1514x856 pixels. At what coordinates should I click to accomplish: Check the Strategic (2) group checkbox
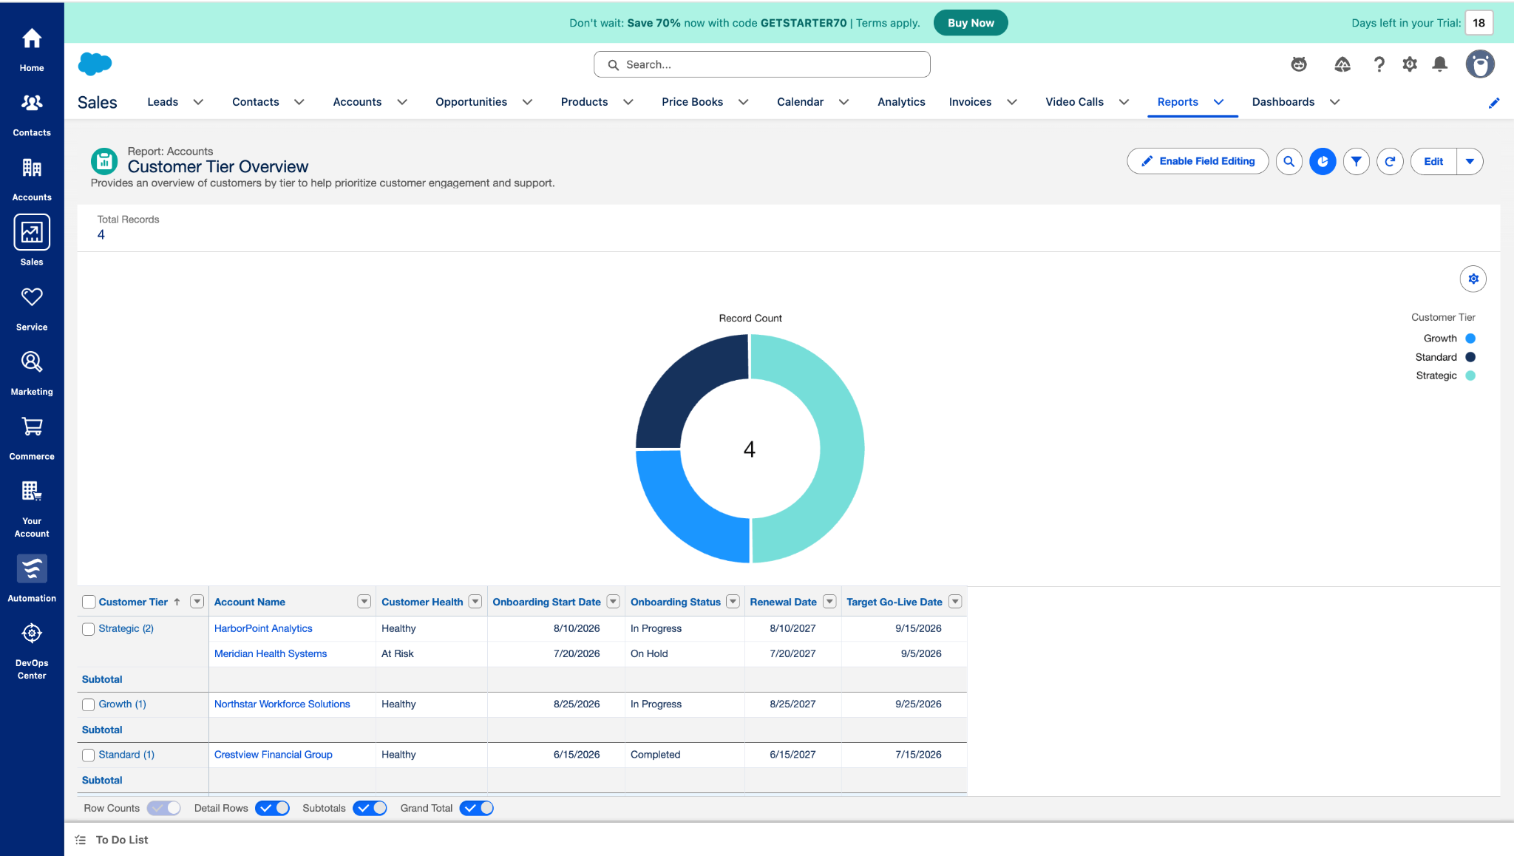pos(89,629)
